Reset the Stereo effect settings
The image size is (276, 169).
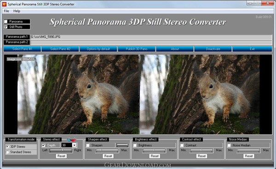point(61,156)
